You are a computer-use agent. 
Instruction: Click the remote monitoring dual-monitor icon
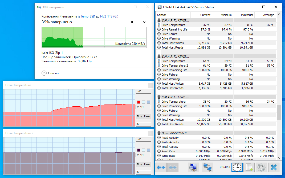pyautogui.click(x=207, y=167)
